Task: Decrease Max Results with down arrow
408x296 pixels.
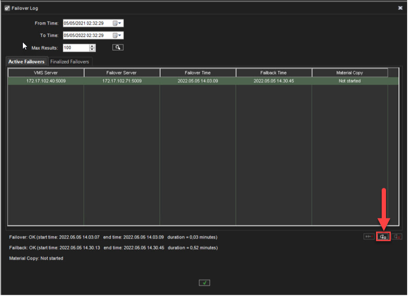Action: click(x=92, y=50)
